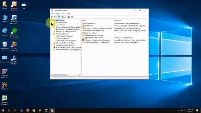The image size is (201, 113).
Task: Select Encrypting File System in the tree
Action: click(66, 36)
